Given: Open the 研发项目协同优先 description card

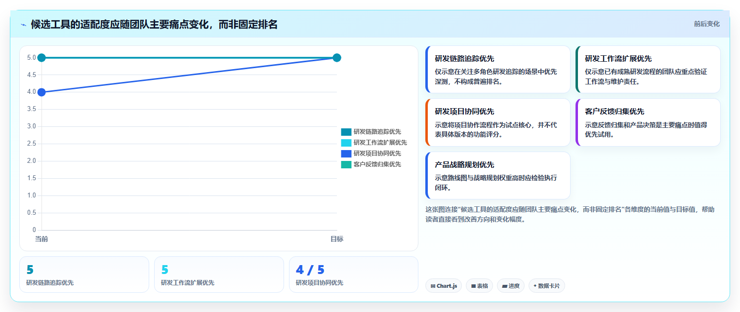Looking at the screenshot, I should (498, 122).
